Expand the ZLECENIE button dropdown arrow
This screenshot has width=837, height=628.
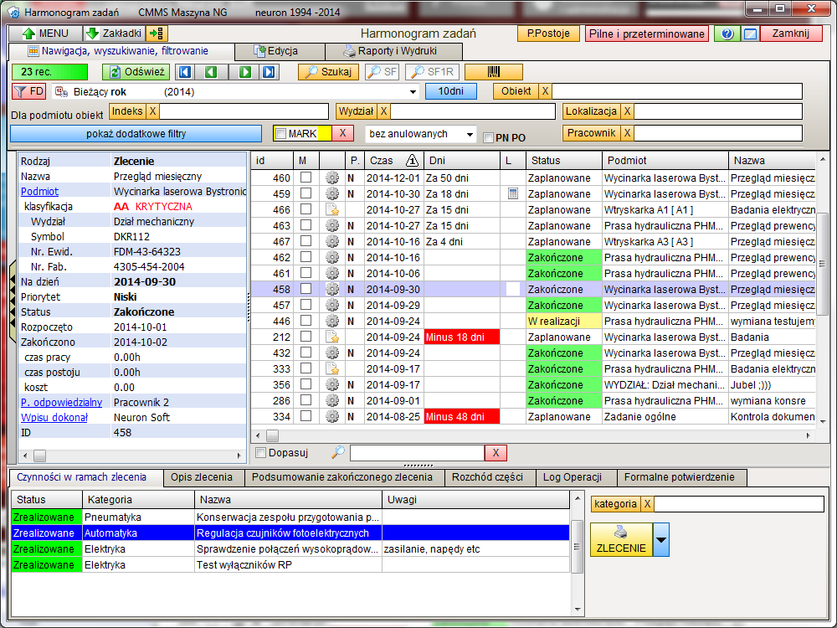(x=661, y=539)
